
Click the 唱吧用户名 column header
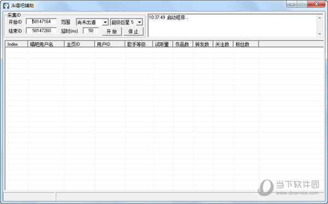46,44
